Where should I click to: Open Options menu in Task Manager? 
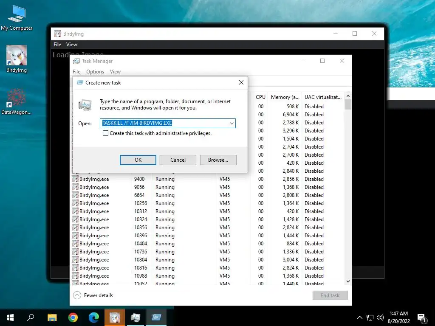click(95, 72)
